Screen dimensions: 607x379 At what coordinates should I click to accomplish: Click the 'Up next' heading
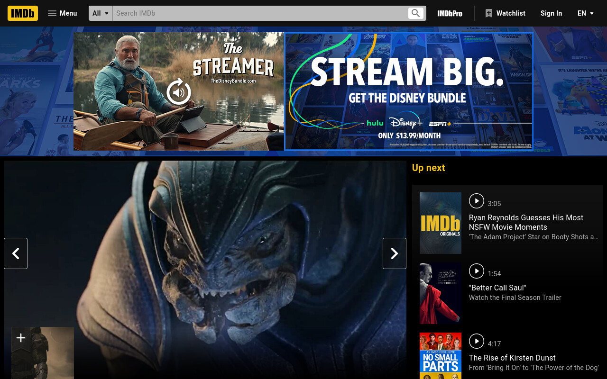(429, 168)
